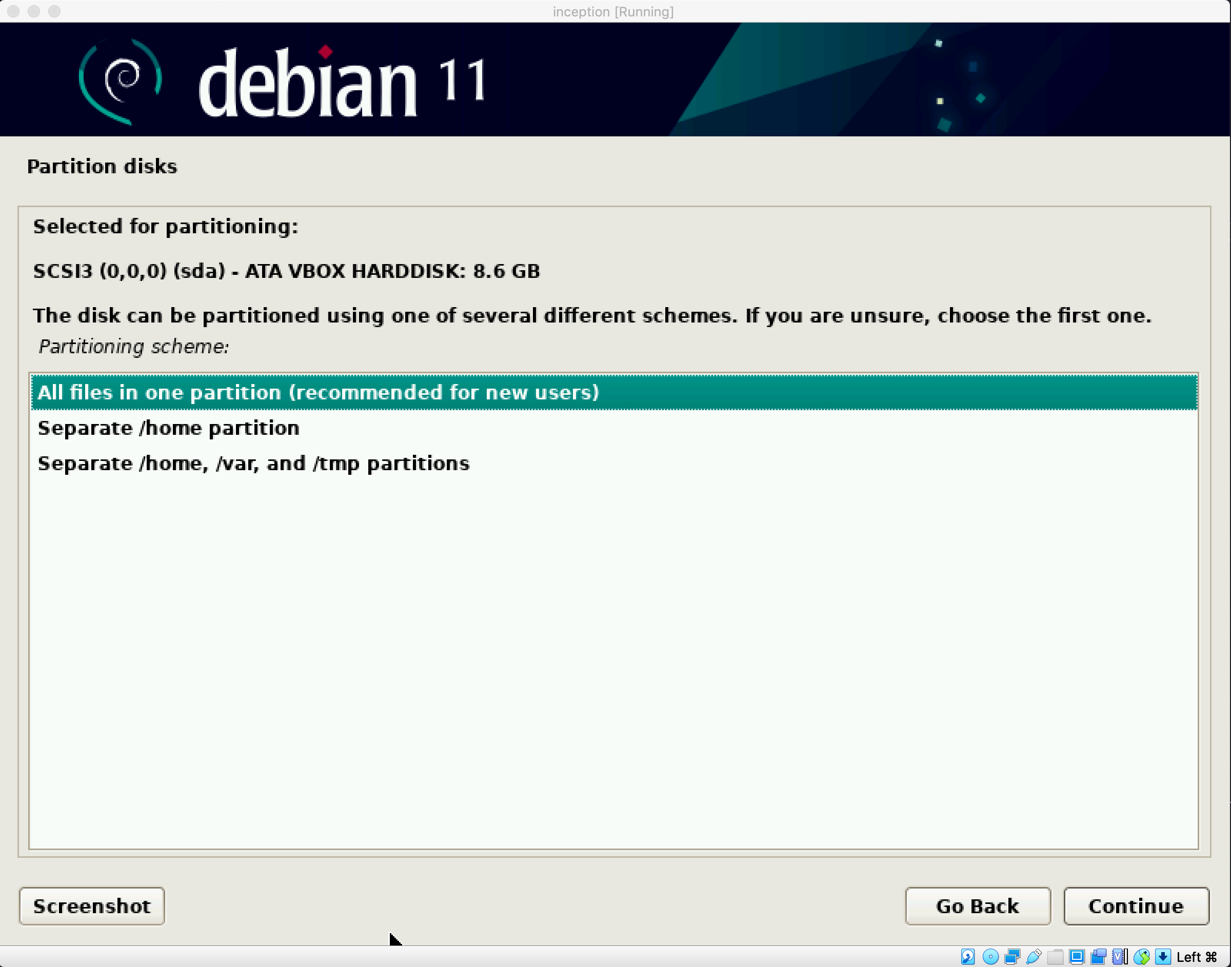
Task: Click the video recording status icon
Action: tap(1098, 957)
